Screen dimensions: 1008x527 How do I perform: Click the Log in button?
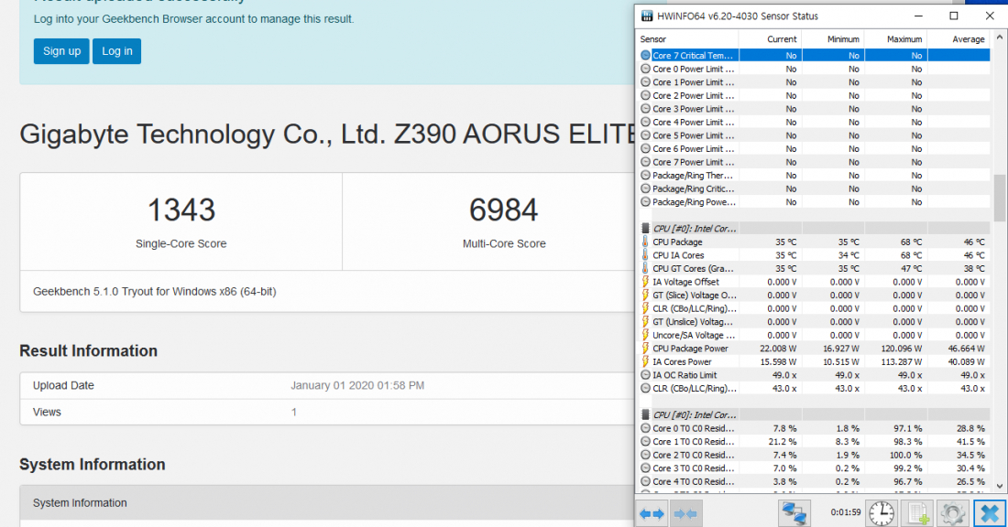click(117, 51)
